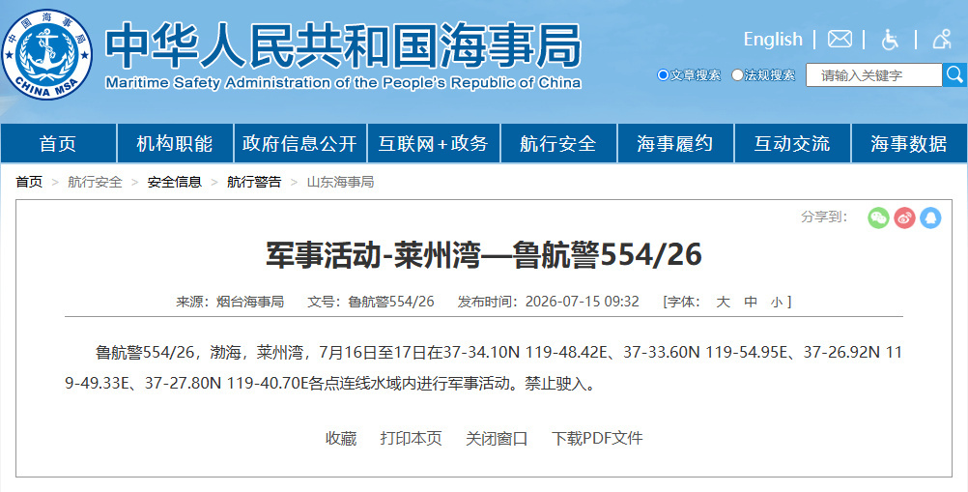Select the 法规搜索 radio option
Screen dimensions: 968x492
click(737, 75)
